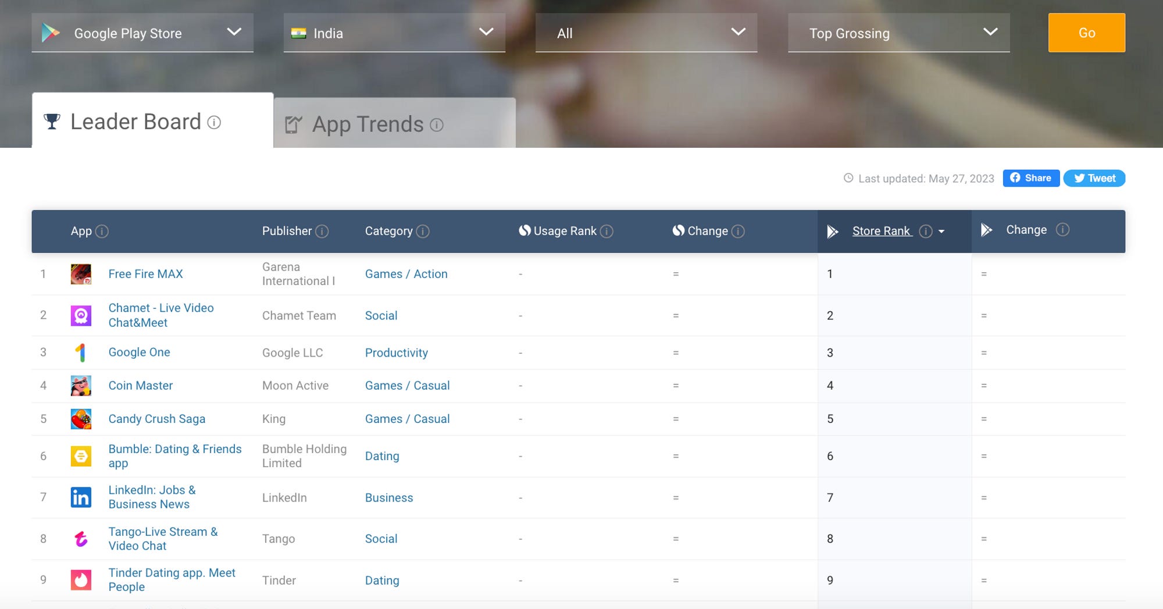
Task: Click the Bumble Holding Limited publisher text
Action: 304,456
